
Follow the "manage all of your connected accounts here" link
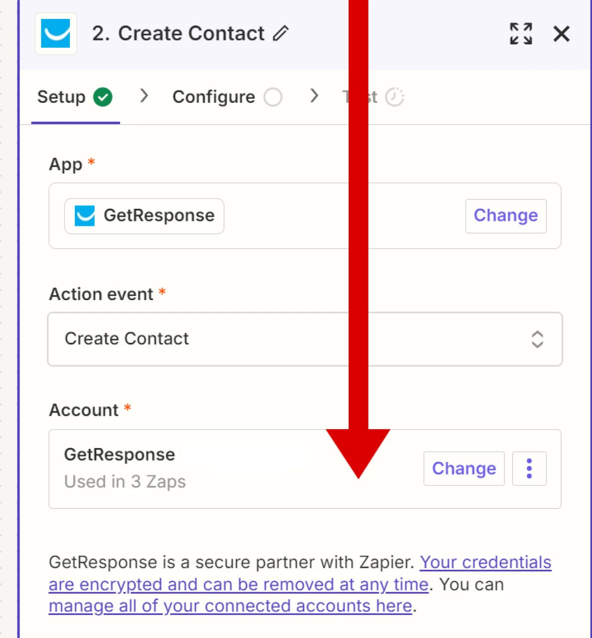coord(230,606)
